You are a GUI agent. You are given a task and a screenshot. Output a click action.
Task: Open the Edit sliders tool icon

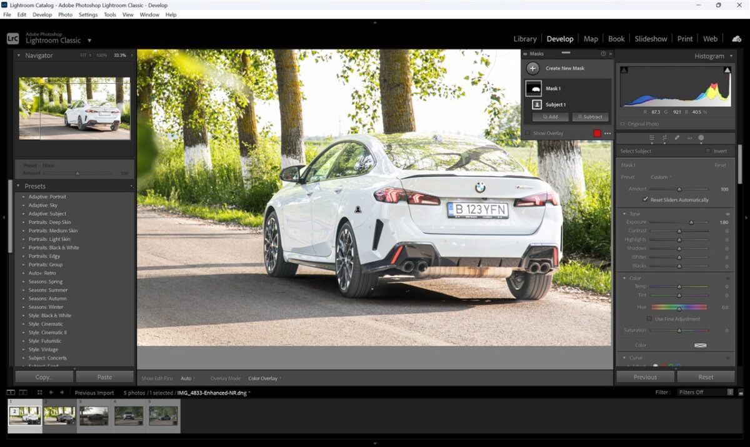(x=652, y=137)
